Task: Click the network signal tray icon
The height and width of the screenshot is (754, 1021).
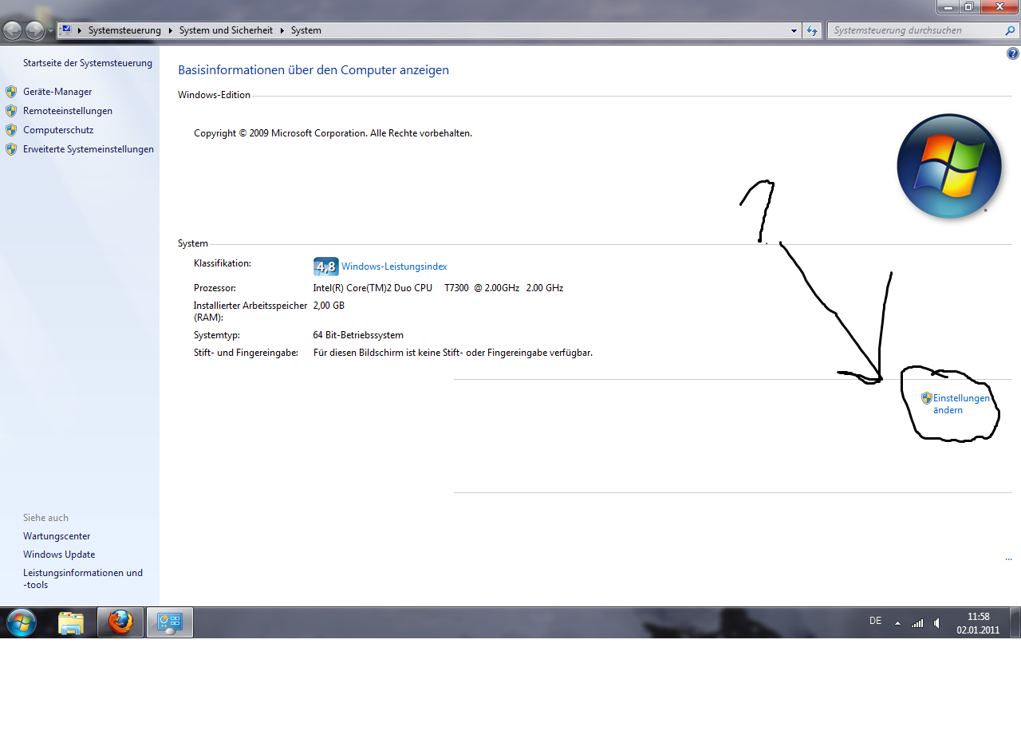Action: click(917, 623)
